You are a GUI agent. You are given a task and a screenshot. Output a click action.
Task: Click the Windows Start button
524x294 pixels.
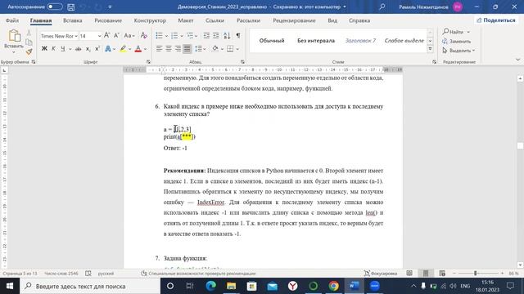click(10, 286)
